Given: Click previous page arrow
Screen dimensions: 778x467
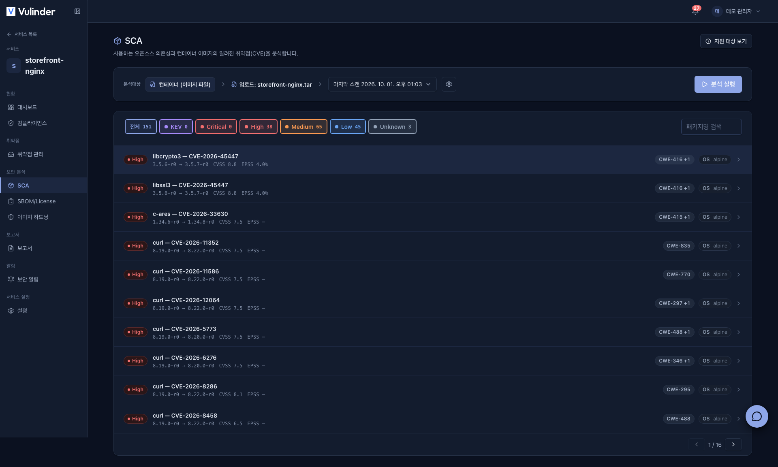Looking at the screenshot, I should pyautogui.click(x=697, y=444).
